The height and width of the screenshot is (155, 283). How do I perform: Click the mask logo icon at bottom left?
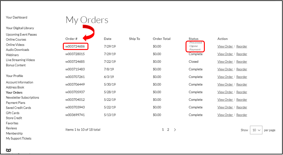point(8,150)
